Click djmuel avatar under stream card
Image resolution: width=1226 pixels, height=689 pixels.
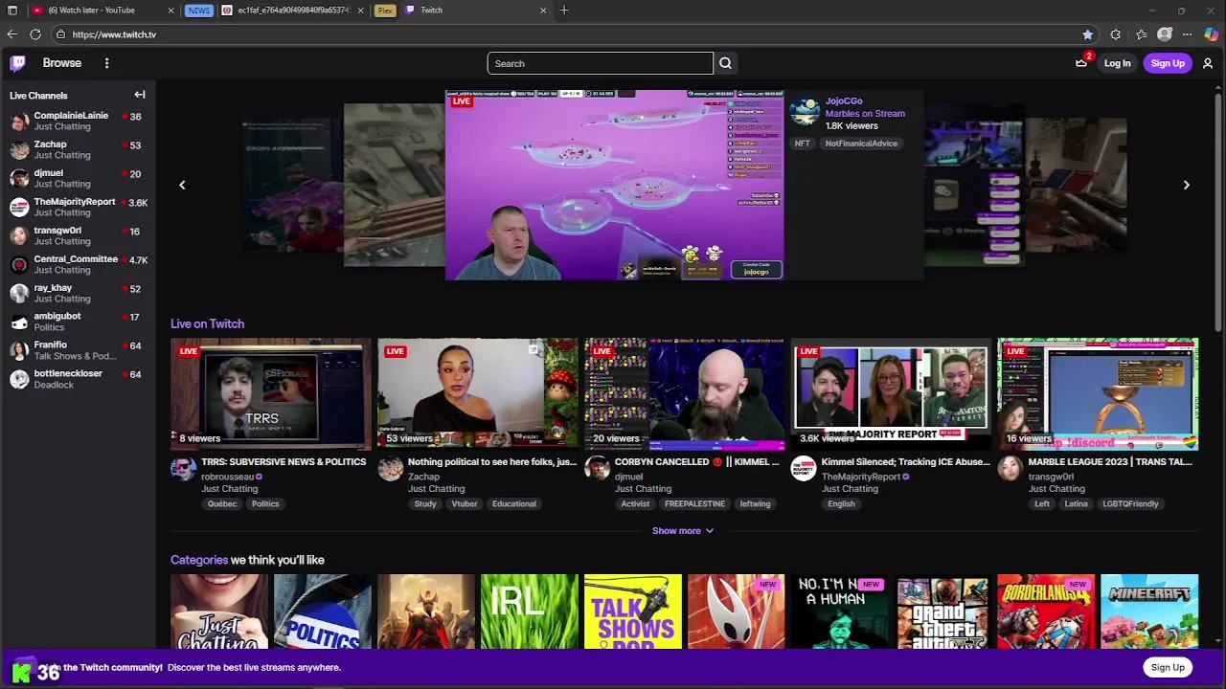[x=597, y=469]
